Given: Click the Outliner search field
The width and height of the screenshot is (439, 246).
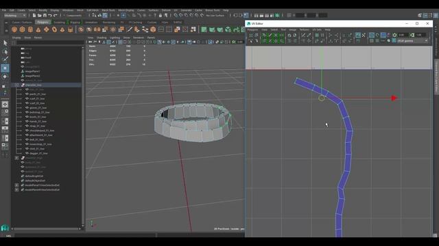Looking at the screenshot, I should click(x=50, y=42).
